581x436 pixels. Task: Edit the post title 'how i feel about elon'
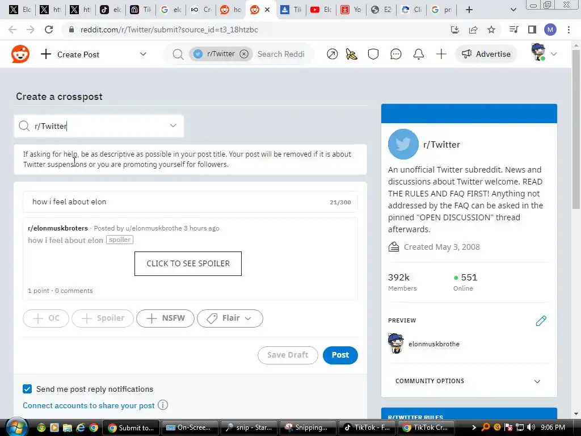190,202
